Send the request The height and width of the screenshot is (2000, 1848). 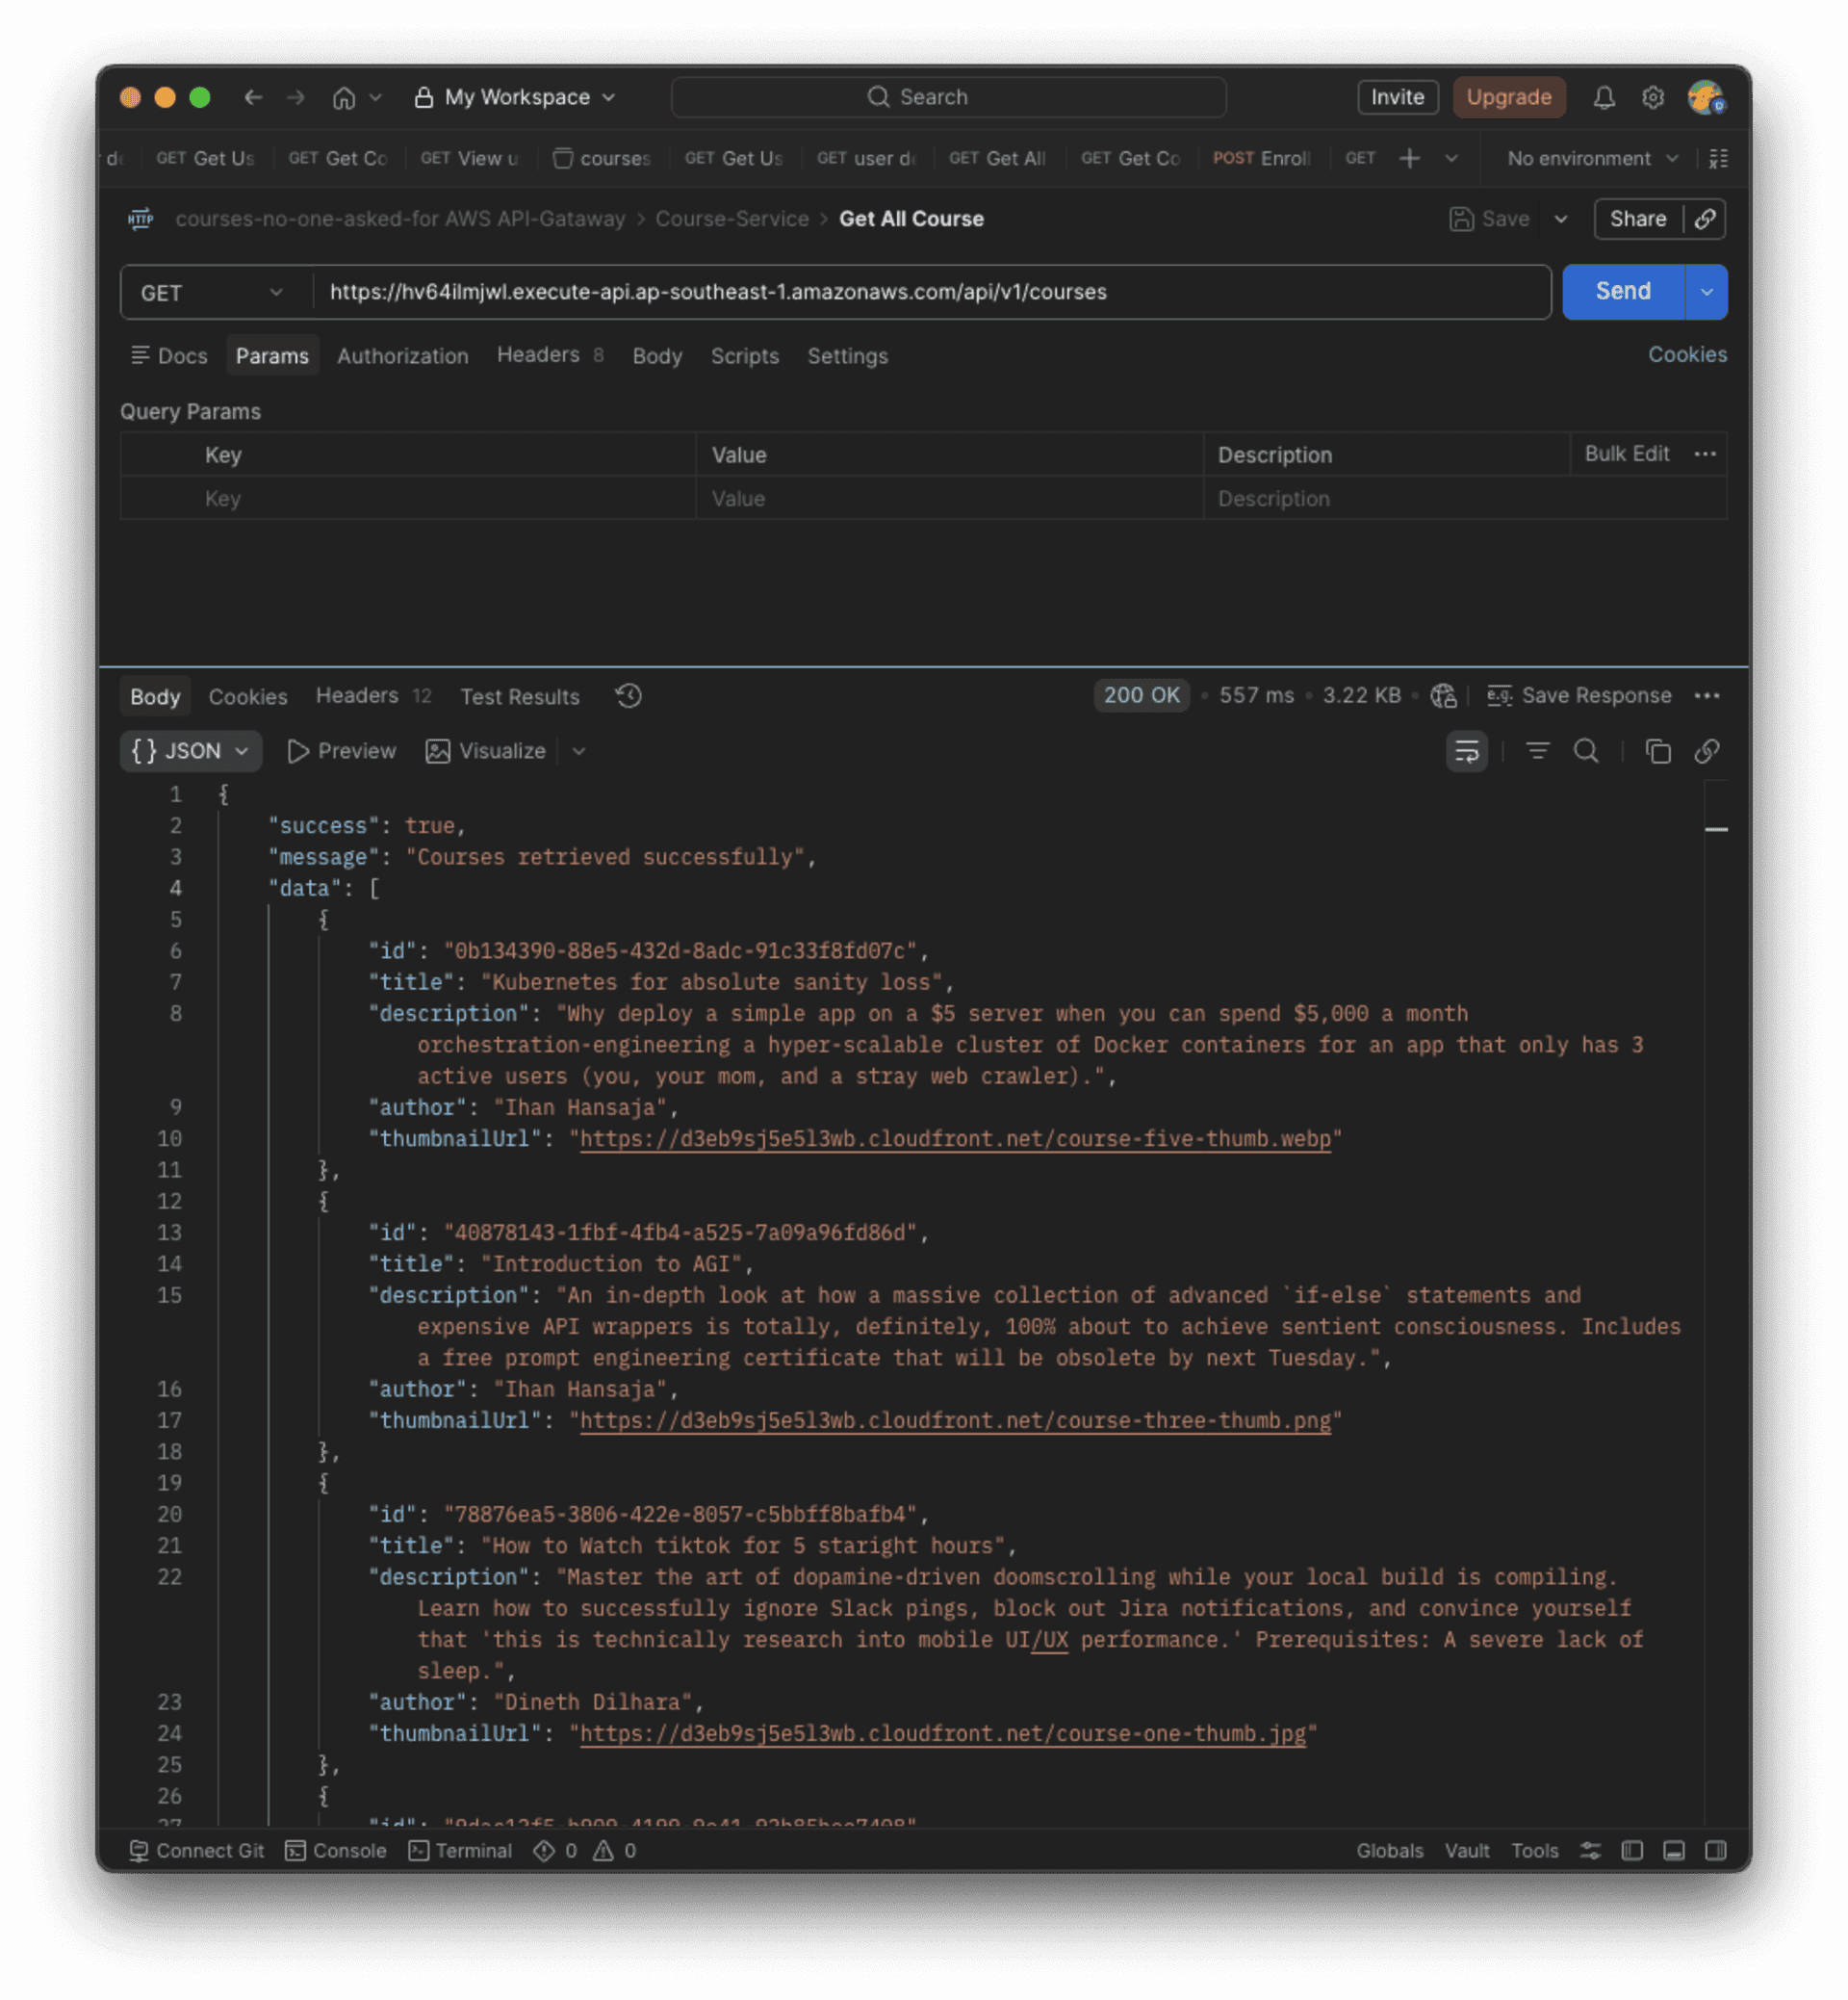click(x=1624, y=292)
